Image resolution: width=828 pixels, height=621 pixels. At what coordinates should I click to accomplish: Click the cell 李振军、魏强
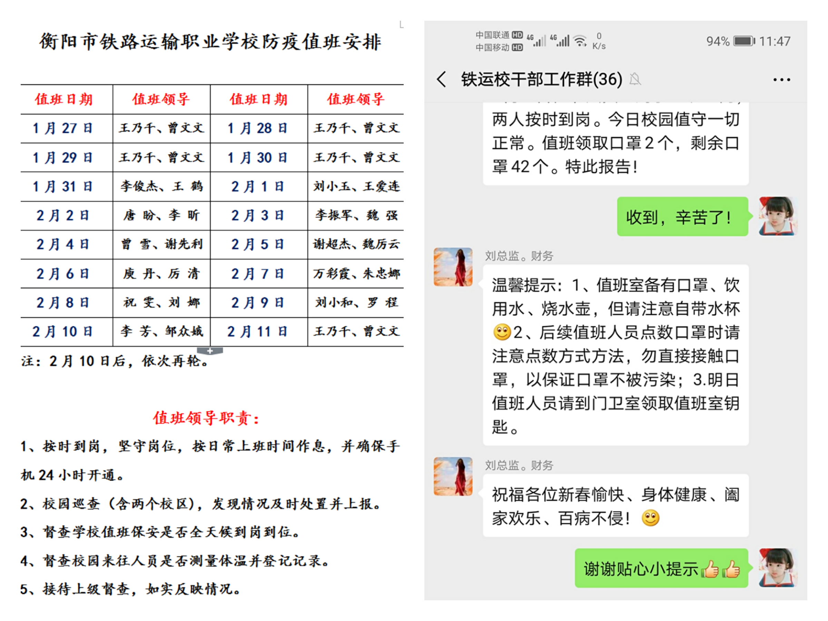pyautogui.click(x=356, y=215)
